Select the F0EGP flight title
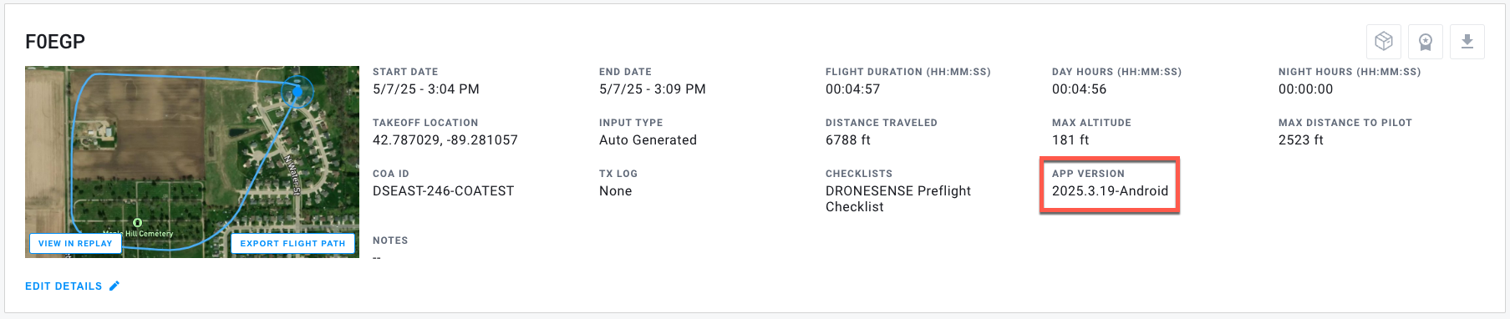Screen dimensions: 1510x319 pyautogui.click(x=55, y=42)
